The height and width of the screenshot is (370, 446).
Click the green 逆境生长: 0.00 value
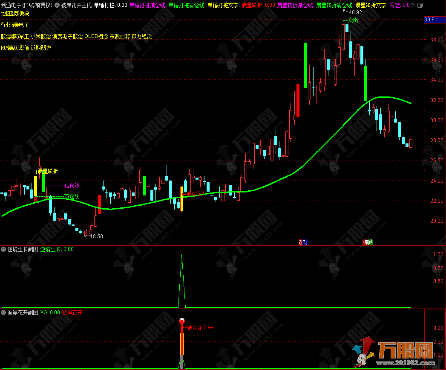(x=57, y=249)
